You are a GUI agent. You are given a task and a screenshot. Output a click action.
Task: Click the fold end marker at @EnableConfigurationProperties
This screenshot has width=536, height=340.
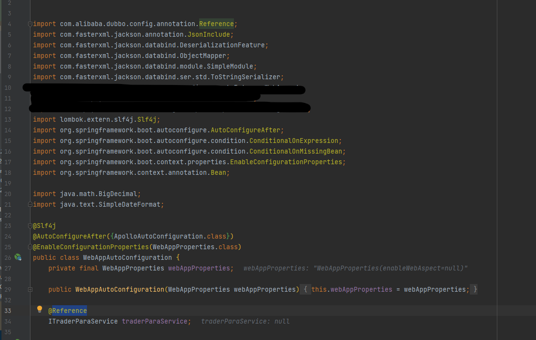pyautogui.click(x=30, y=247)
